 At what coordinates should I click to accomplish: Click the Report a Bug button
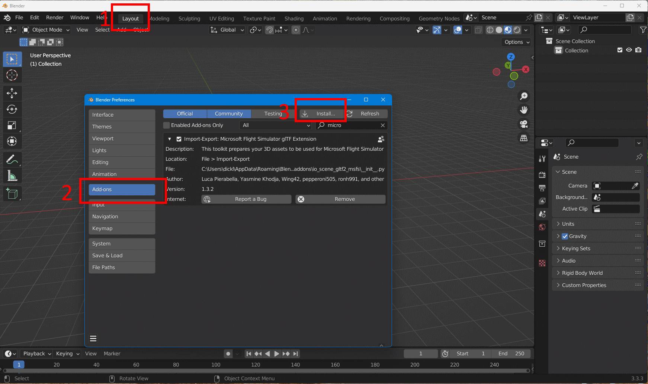[x=247, y=199]
